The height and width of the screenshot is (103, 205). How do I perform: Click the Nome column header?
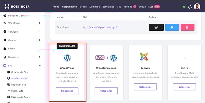[60, 17]
